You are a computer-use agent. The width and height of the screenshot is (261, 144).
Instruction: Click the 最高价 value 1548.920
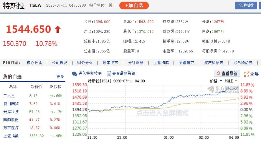pyautogui.click(x=145, y=22)
